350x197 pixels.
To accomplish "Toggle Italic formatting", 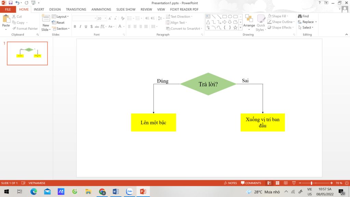I will [80, 27].
